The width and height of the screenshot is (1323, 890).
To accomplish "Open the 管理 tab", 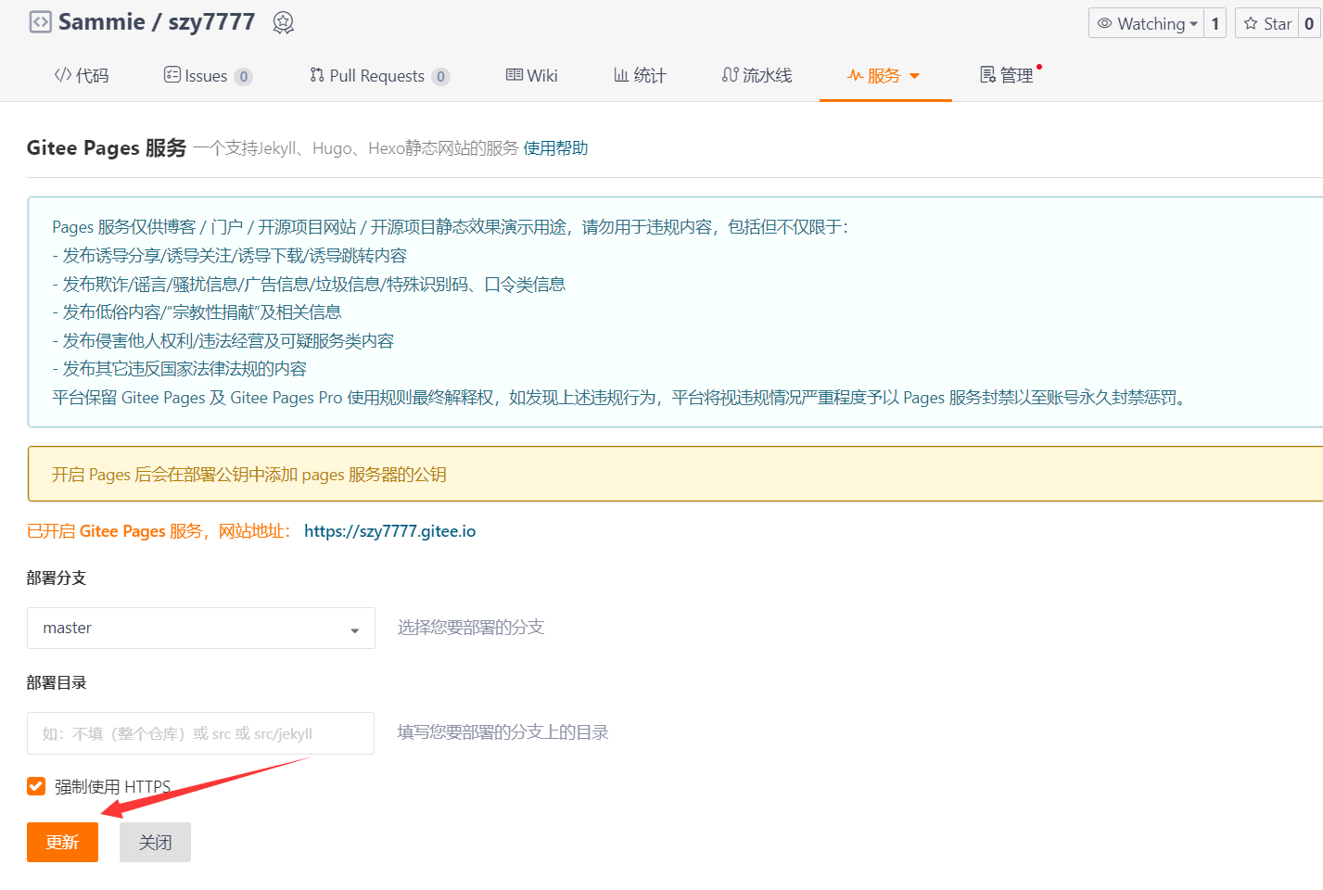I will pyautogui.click(x=1007, y=75).
